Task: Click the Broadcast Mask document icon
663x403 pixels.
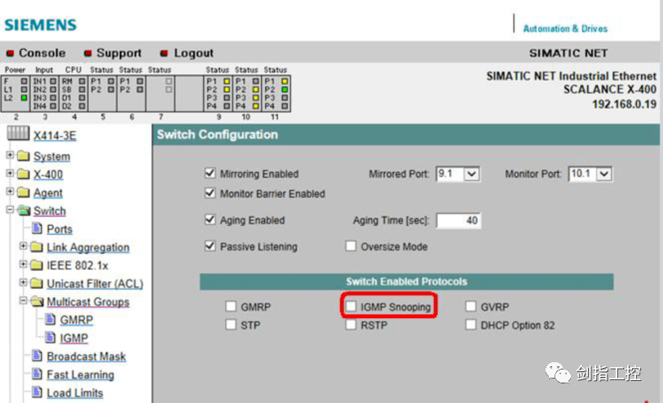Action: point(38,356)
